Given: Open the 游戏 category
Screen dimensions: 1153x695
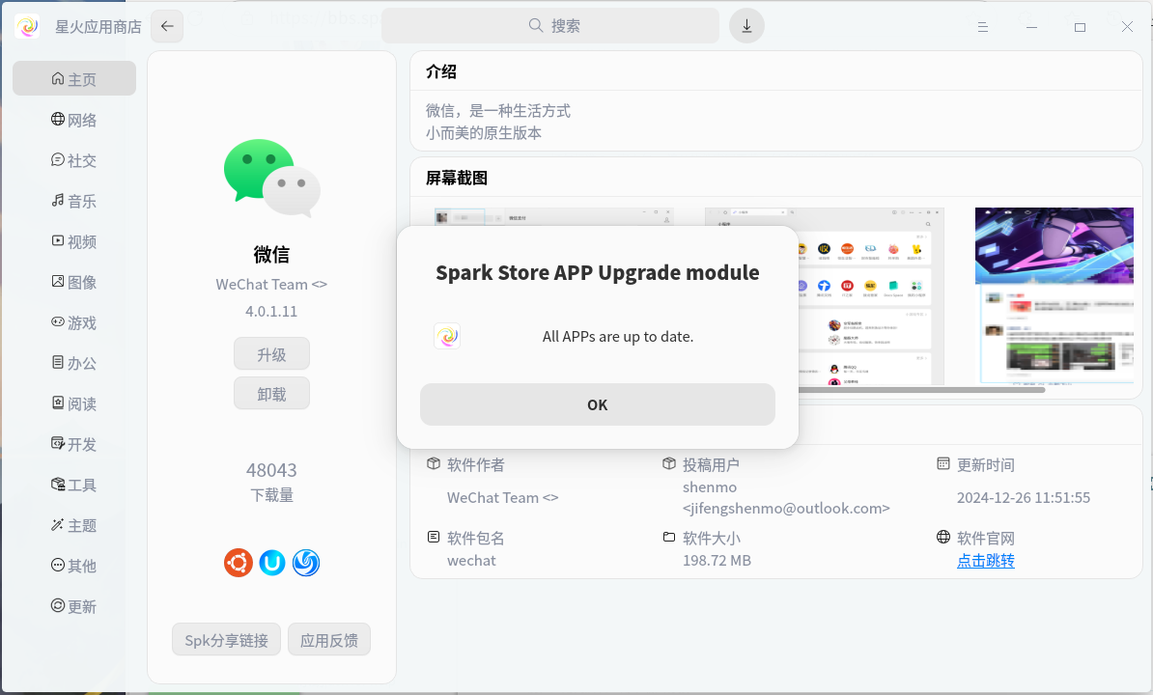Looking at the screenshot, I should [74, 322].
